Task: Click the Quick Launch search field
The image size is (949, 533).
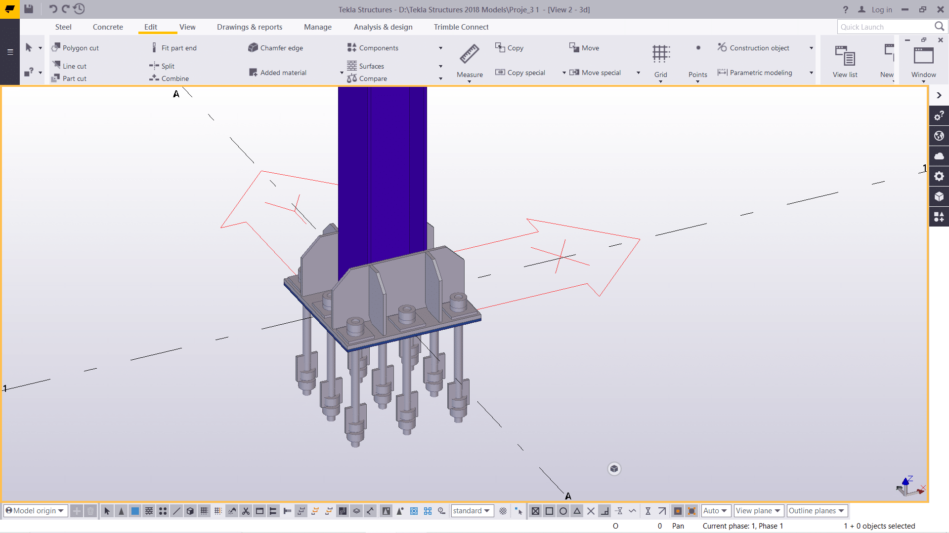Action: (x=885, y=27)
